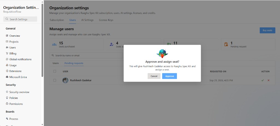280x126 pixels.
Task: Approve the seat request in the dialog
Action: [170, 76]
